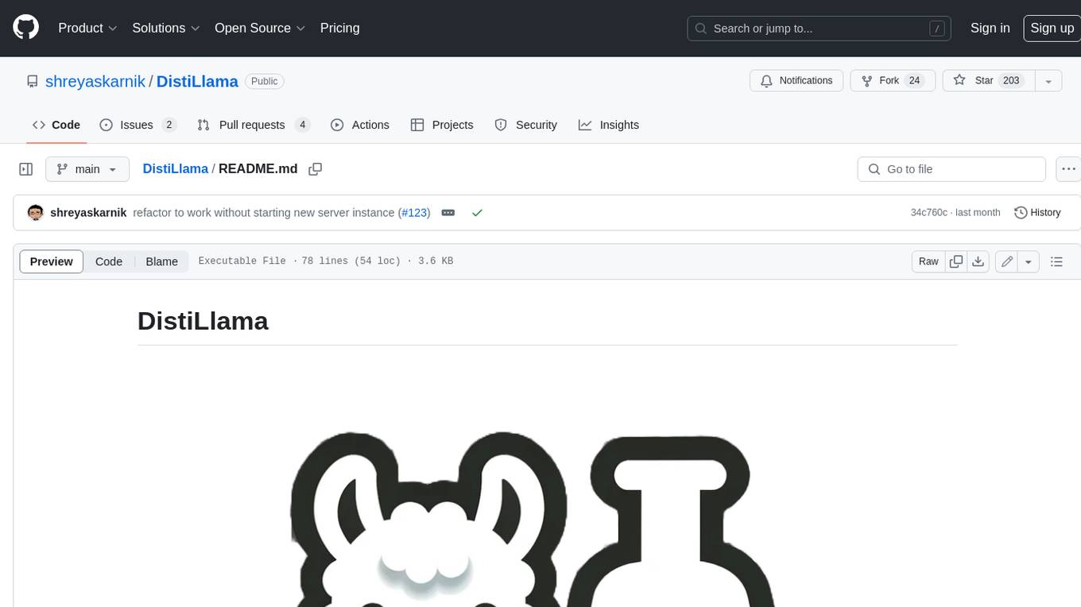
Task: Open the commit author shreyaskarnik link
Action: pos(88,213)
